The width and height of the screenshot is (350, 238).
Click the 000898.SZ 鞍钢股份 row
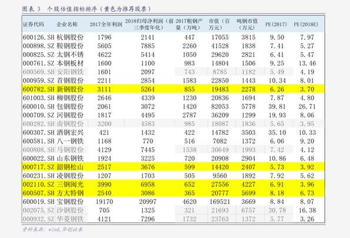[173, 46]
